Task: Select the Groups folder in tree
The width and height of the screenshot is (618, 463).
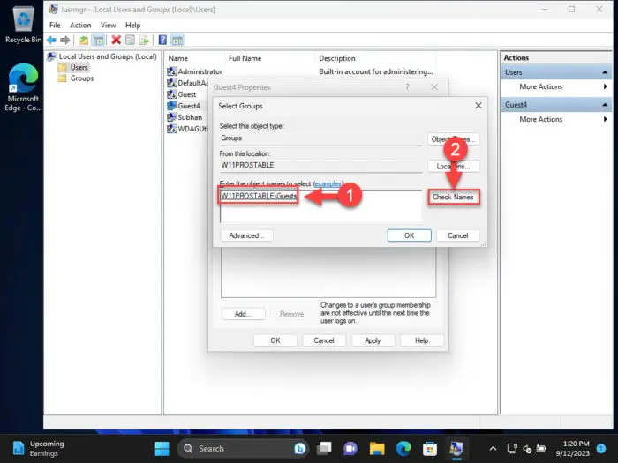Action: point(81,78)
